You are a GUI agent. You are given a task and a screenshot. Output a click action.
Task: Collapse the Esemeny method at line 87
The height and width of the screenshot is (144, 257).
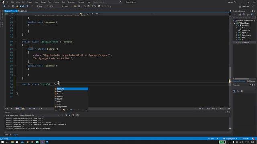[x=16, y=66]
